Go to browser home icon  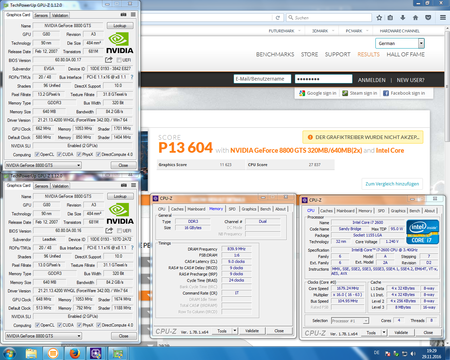[x=416, y=18]
